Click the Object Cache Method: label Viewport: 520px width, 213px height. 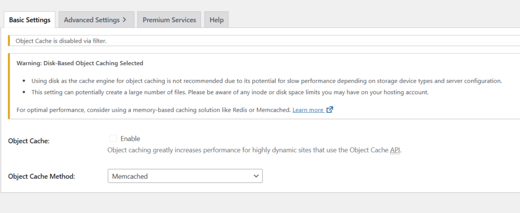[x=42, y=177]
